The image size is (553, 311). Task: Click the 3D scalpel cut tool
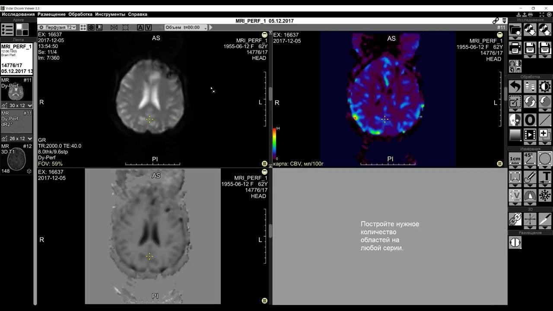[545, 219]
